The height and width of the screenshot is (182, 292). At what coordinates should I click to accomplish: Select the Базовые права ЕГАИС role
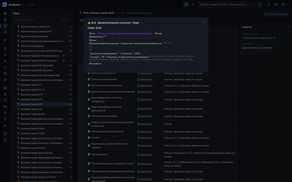click(x=44, y=133)
